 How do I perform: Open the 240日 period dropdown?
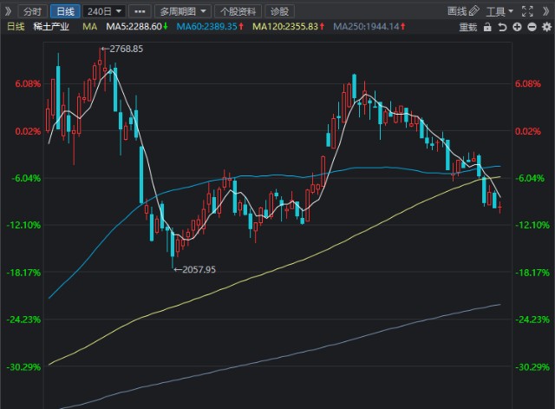pyautogui.click(x=104, y=11)
